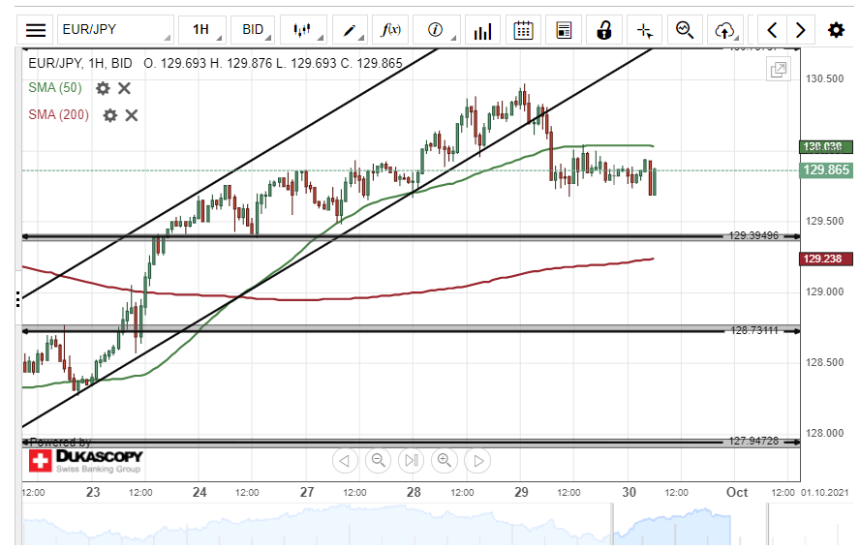The height and width of the screenshot is (551, 860).
Task: Toggle the chart lock icon
Action: coord(604,30)
